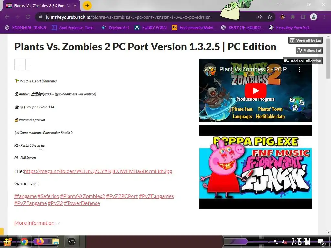
Task: Open the notification center icon
Action: coord(321,242)
